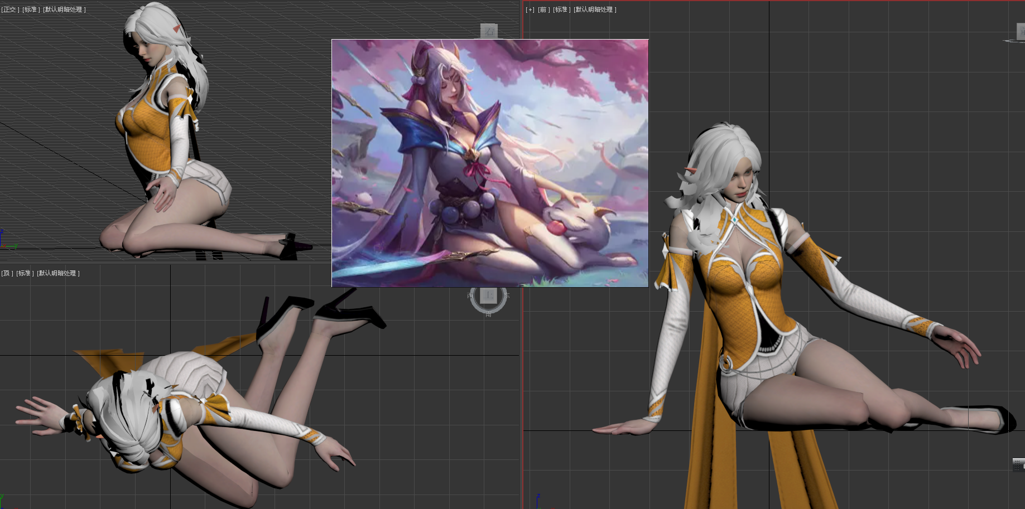Viewport: 1025px width, 509px height.
Task: Open the [正交] view menu in perspective viewport
Action: pos(10,9)
